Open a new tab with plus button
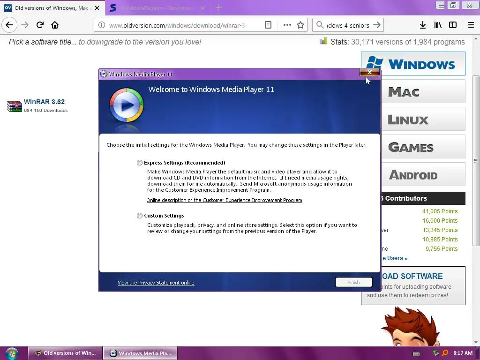Screen dimensions: 480x360 point(218,7)
